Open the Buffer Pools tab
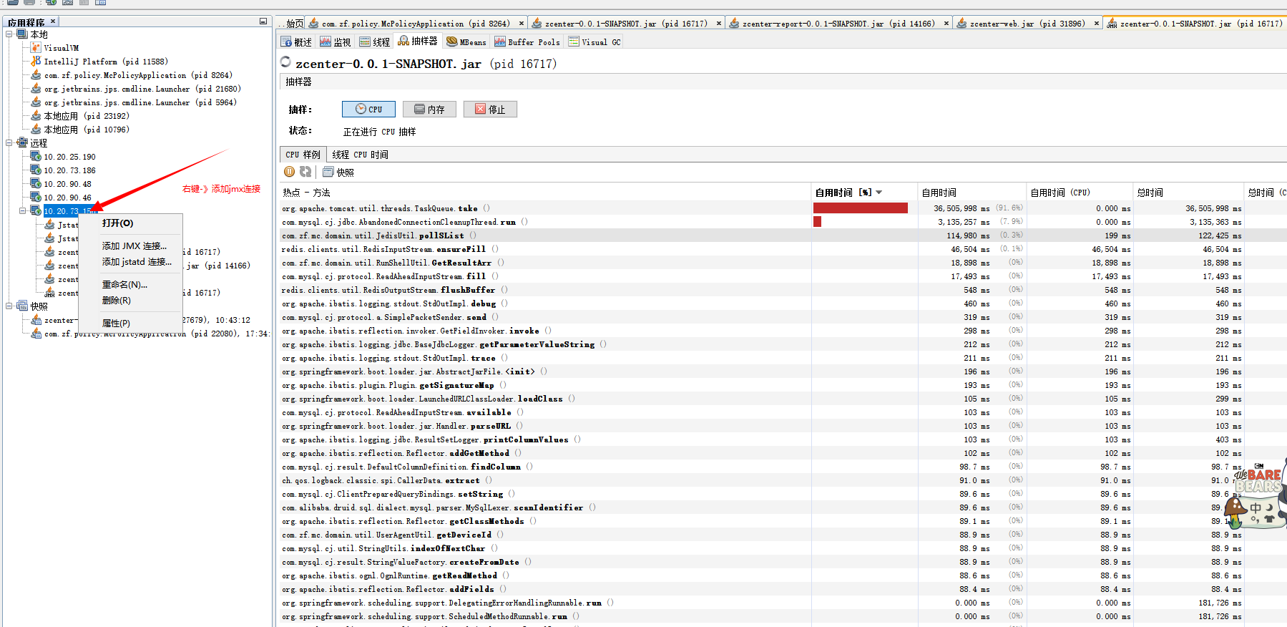This screenshot has height=627, width=1287. point(527,42)
